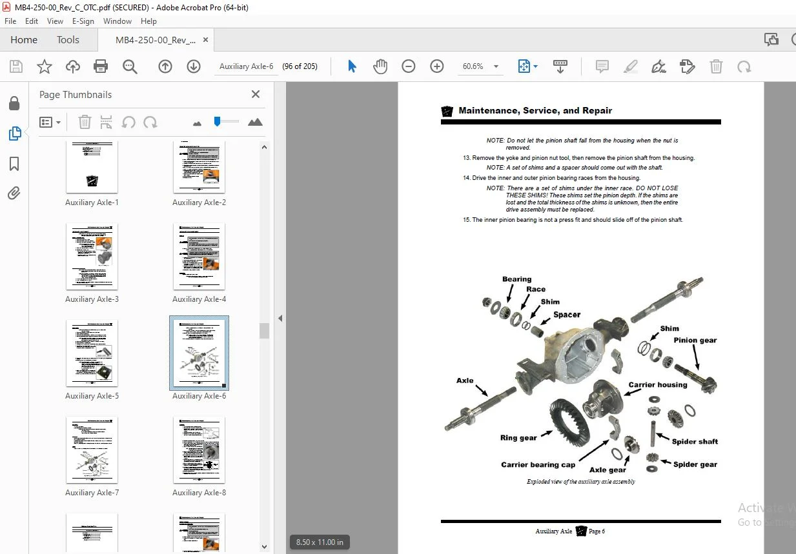Open the E-Sign menu
The height and width of the screenshot is (554, 796).
tap(83, 21)
